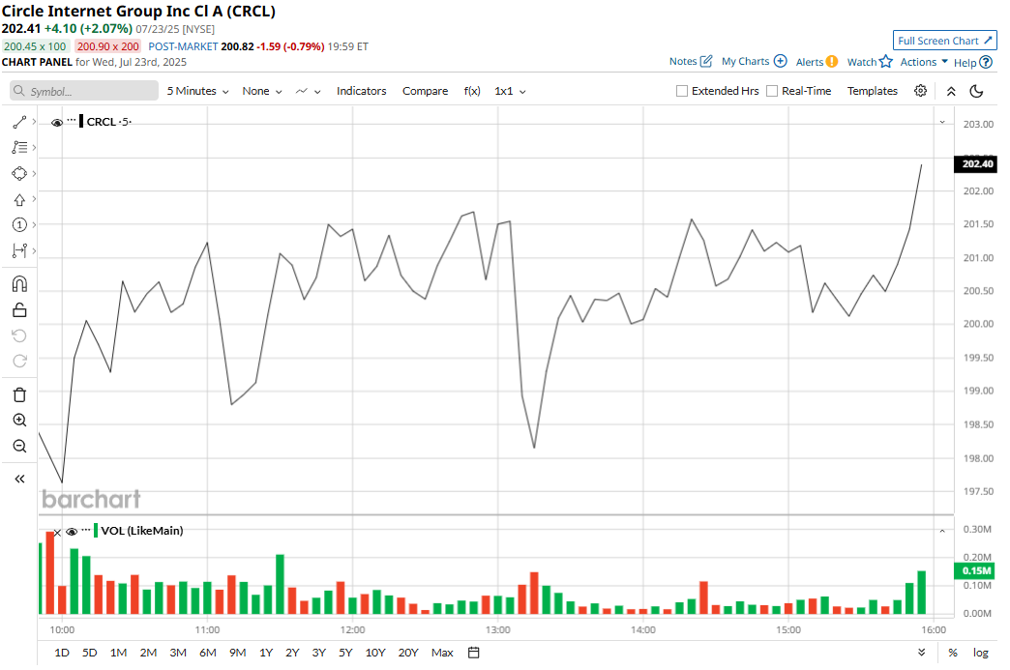Open chart settings gear icon
The image size is (1010, 670).
coord(920,91)
